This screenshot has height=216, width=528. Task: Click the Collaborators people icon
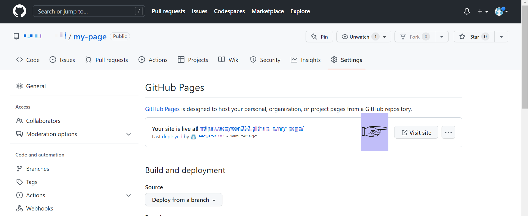pos(20,121)
